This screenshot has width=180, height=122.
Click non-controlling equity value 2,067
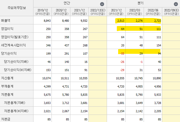point(66,111)
